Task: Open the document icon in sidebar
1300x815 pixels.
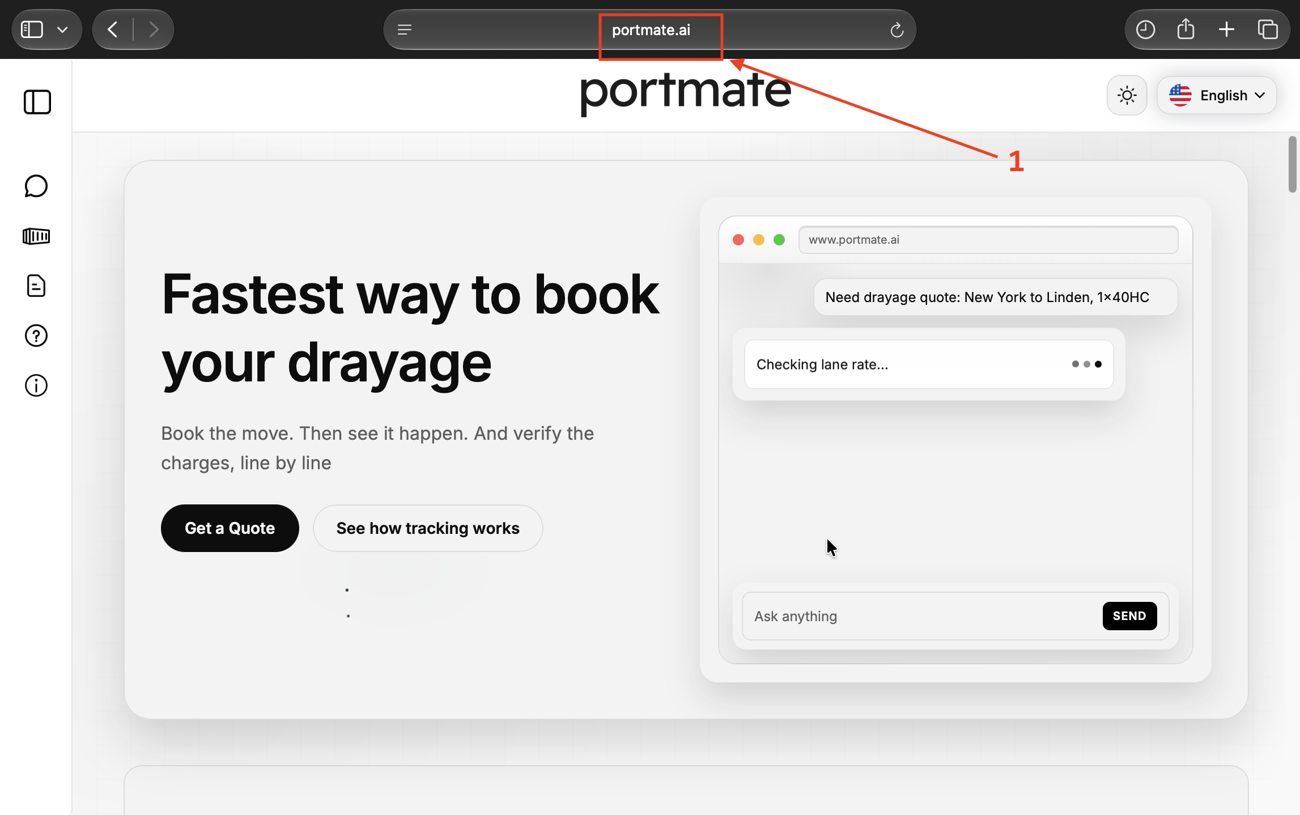Action: coord(36,286)
